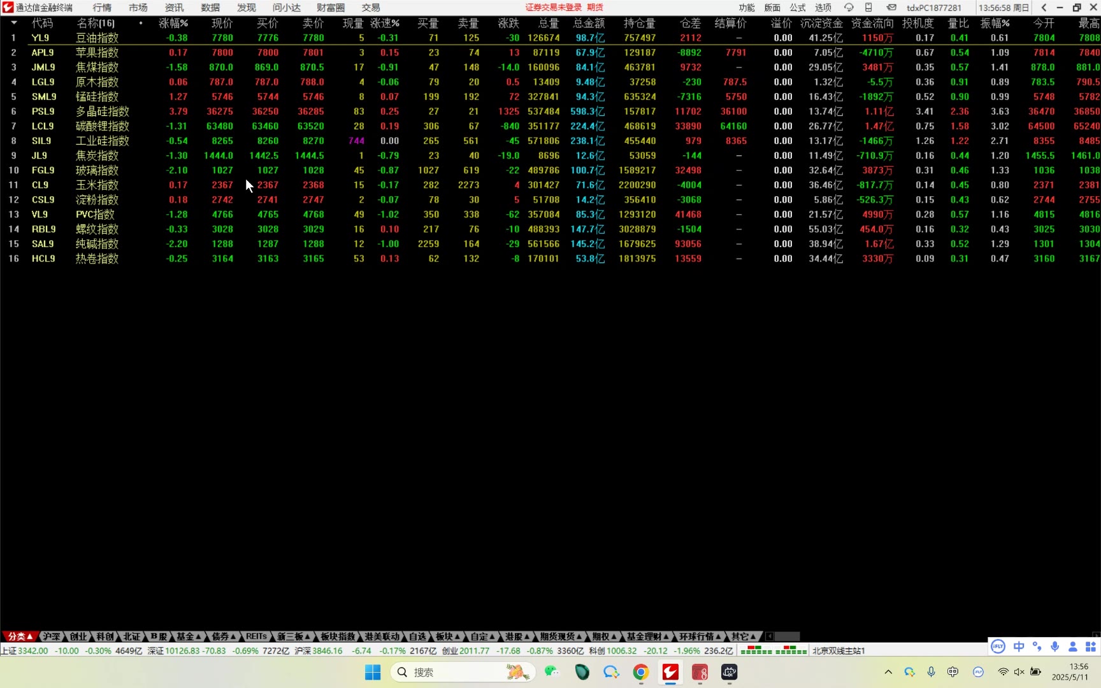The width and height of the screenshot is (1101, 688).
Task: Open the iFLY user account icon
Action: (1073, 646)
